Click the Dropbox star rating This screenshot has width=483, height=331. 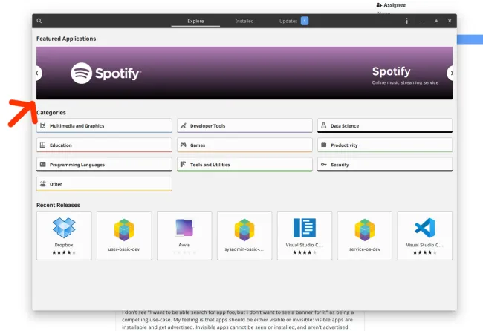(x=64, y=252)
